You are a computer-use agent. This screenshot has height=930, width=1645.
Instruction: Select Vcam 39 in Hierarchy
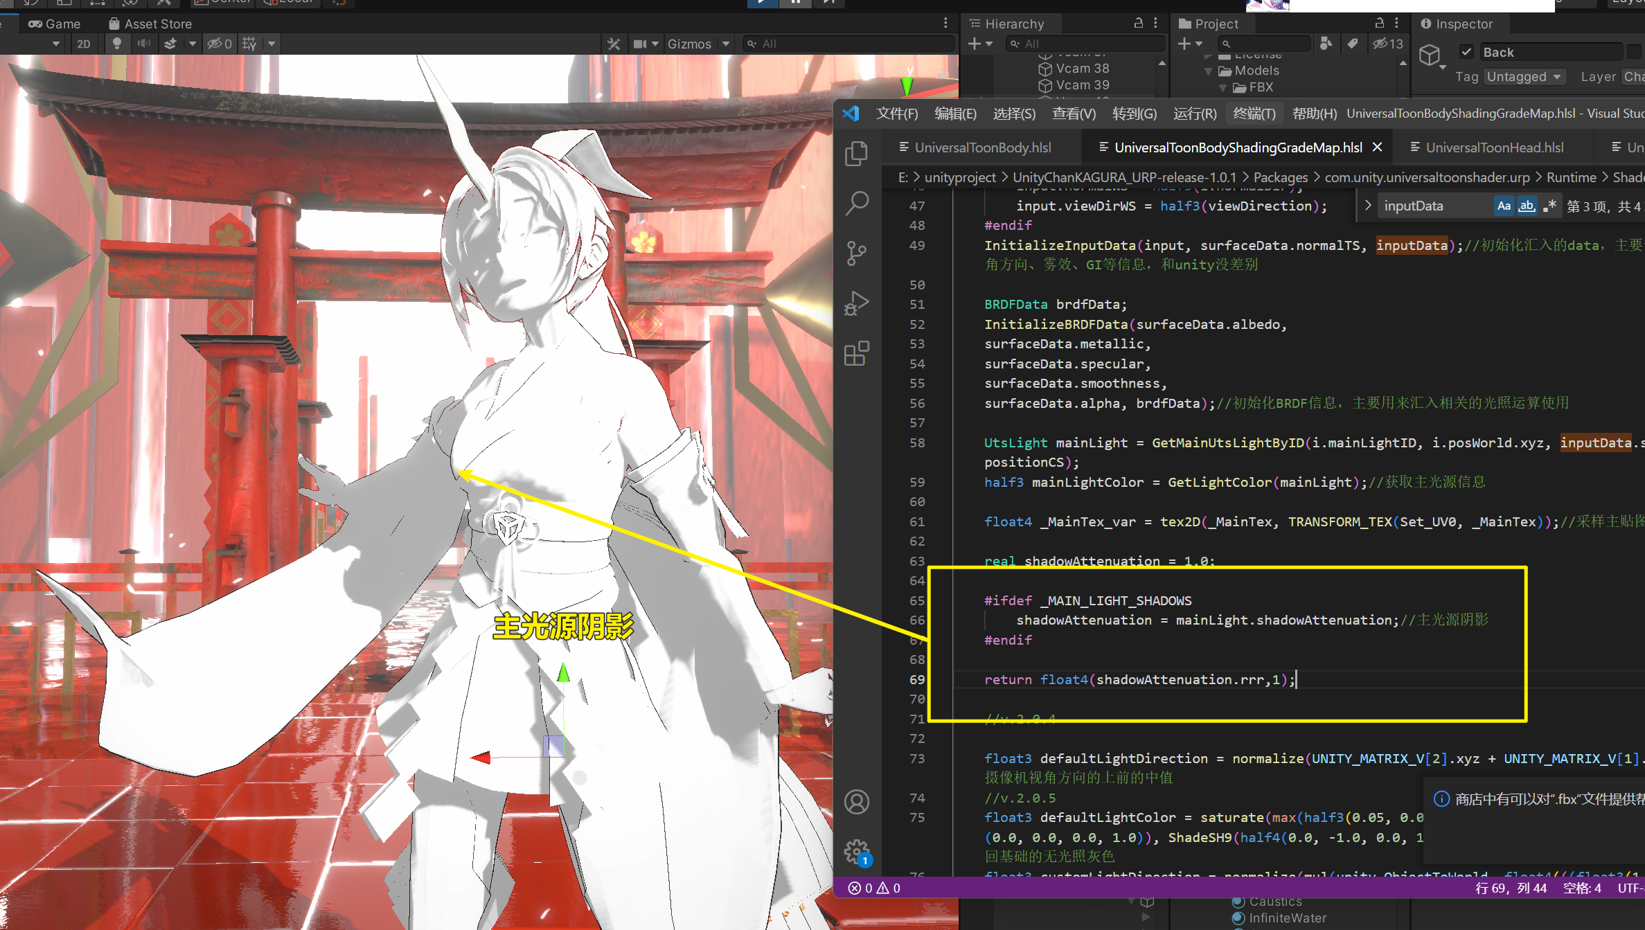point(1074,85)
